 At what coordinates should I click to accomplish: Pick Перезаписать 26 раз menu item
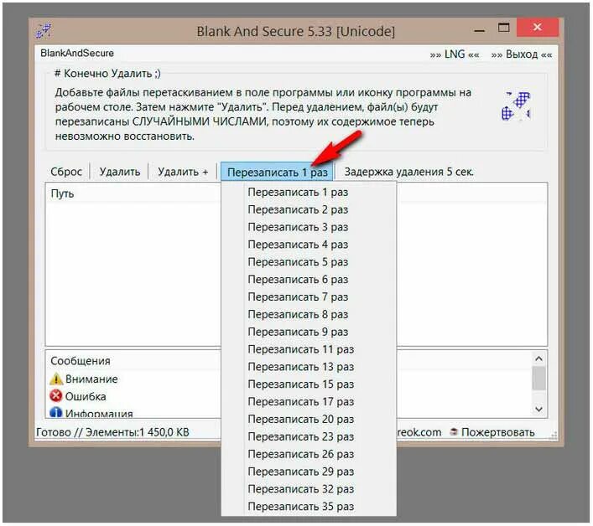pos(309,454)
